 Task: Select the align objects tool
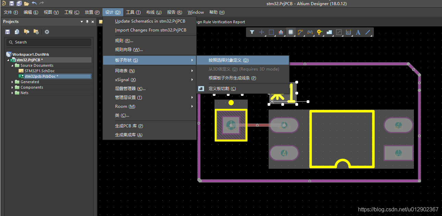tap(281, 32)
